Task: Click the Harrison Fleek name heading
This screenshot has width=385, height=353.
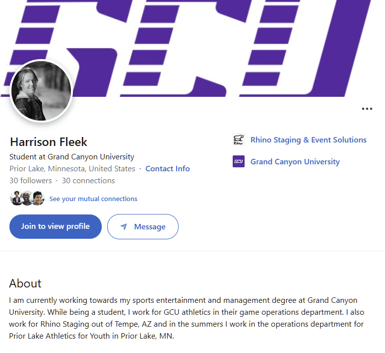Action: 49,142
